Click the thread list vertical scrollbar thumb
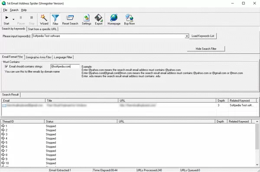The height and width of the screenshot is (172, 260). pos(257,136)
